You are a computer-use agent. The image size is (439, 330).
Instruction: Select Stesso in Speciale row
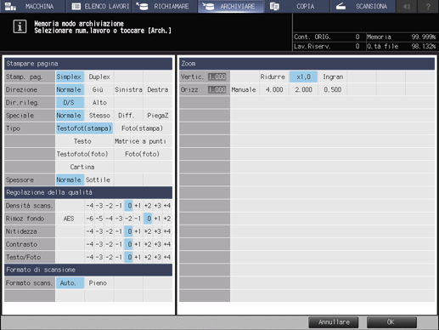coord(99,116)
